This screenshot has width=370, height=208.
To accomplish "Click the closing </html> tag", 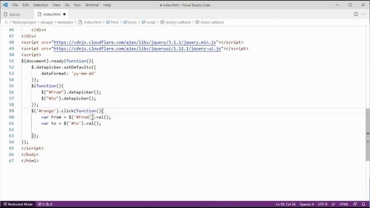I will click(29, 161).
